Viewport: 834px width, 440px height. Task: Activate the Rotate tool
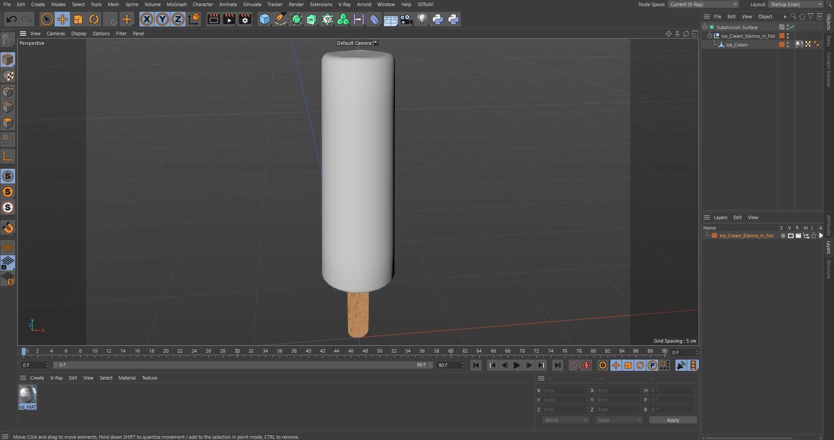point(94,19)
